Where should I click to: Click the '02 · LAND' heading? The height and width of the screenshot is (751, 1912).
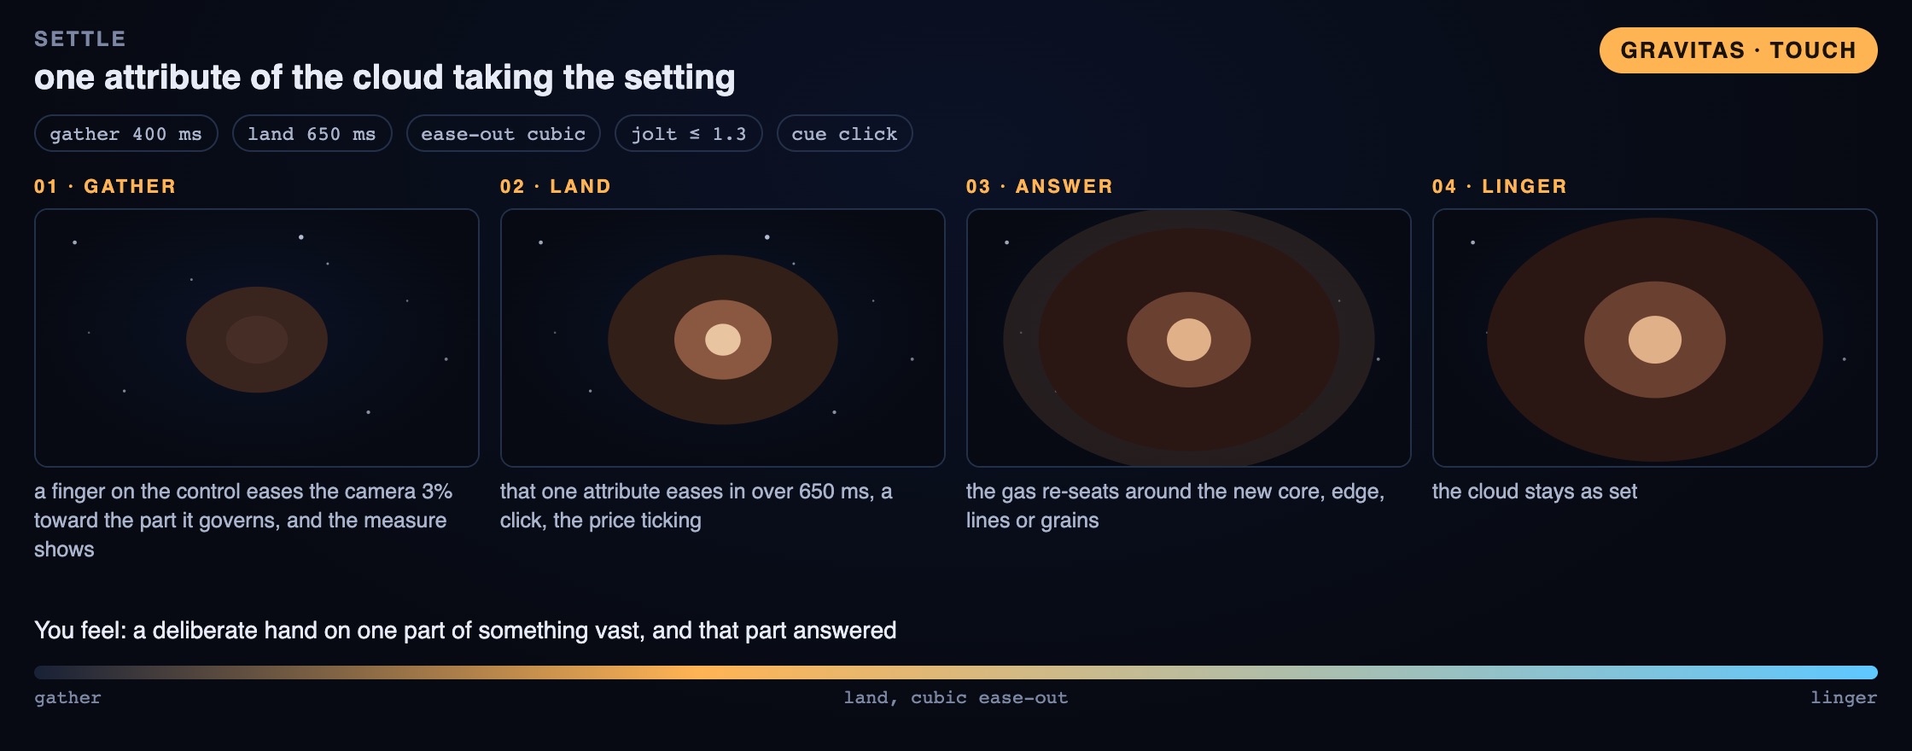tap(556, 186)
